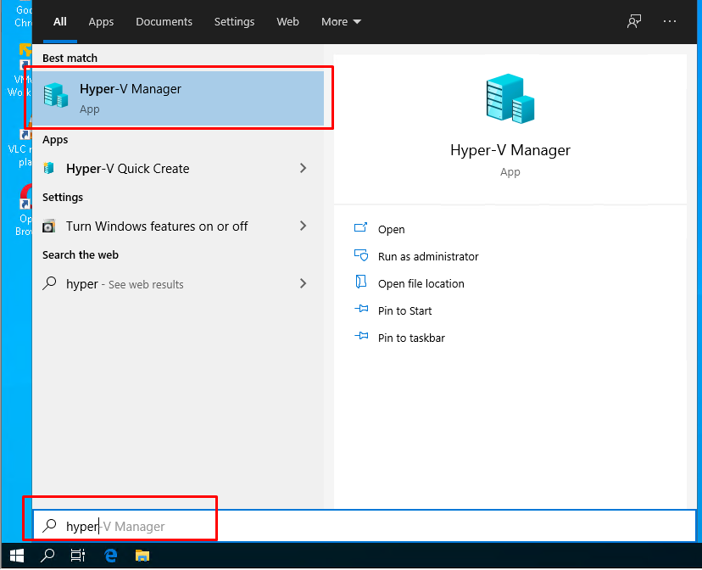Open Hyper-V Quick Create

pos(127,169)
